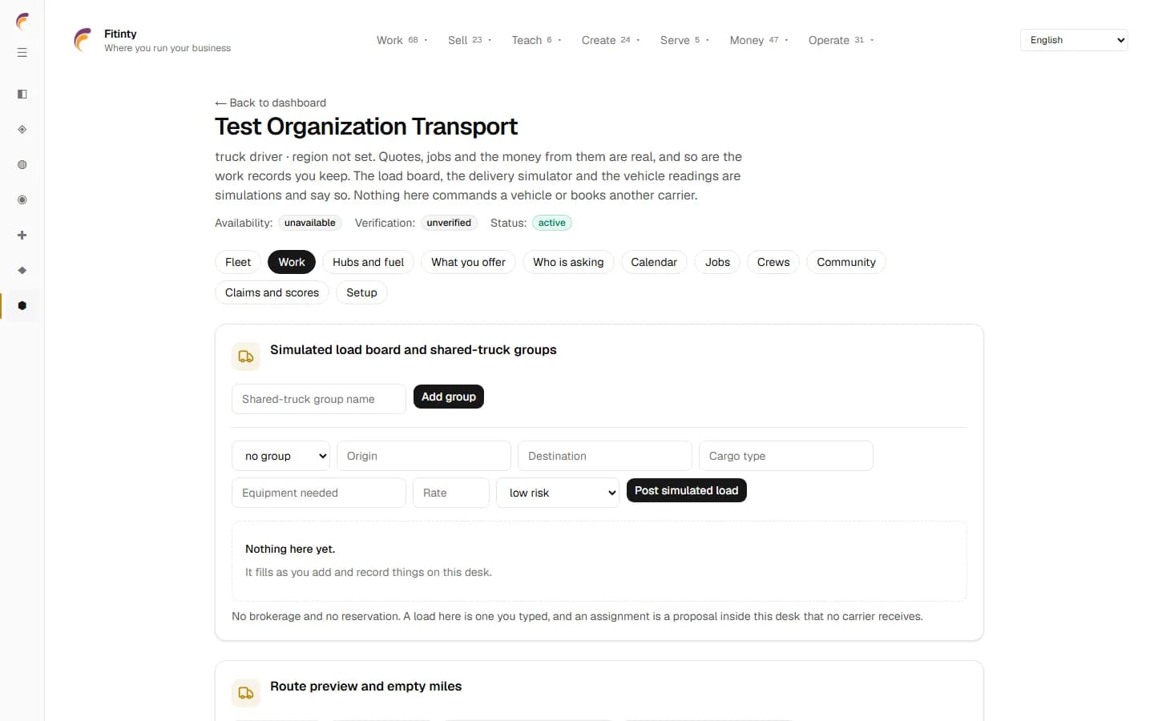Open the no group dropdown

coord(281,456)
